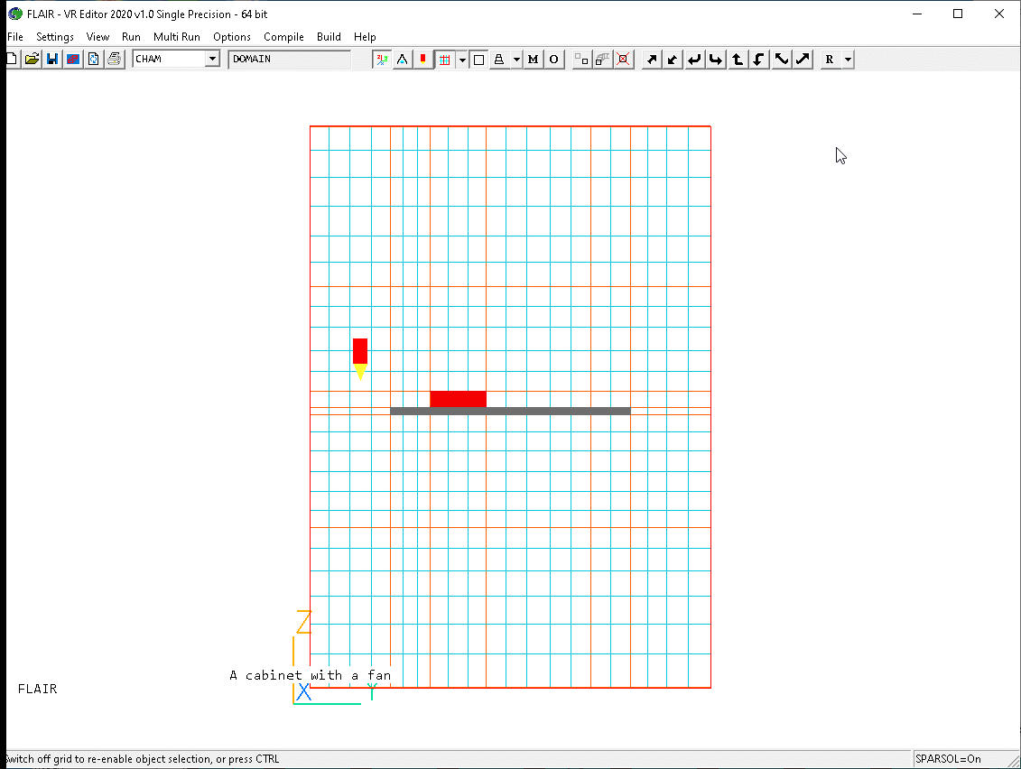Click the delete object red X icon
Image resolution: width=1021 pixels, height=769 pixels.
coord(623,60)
